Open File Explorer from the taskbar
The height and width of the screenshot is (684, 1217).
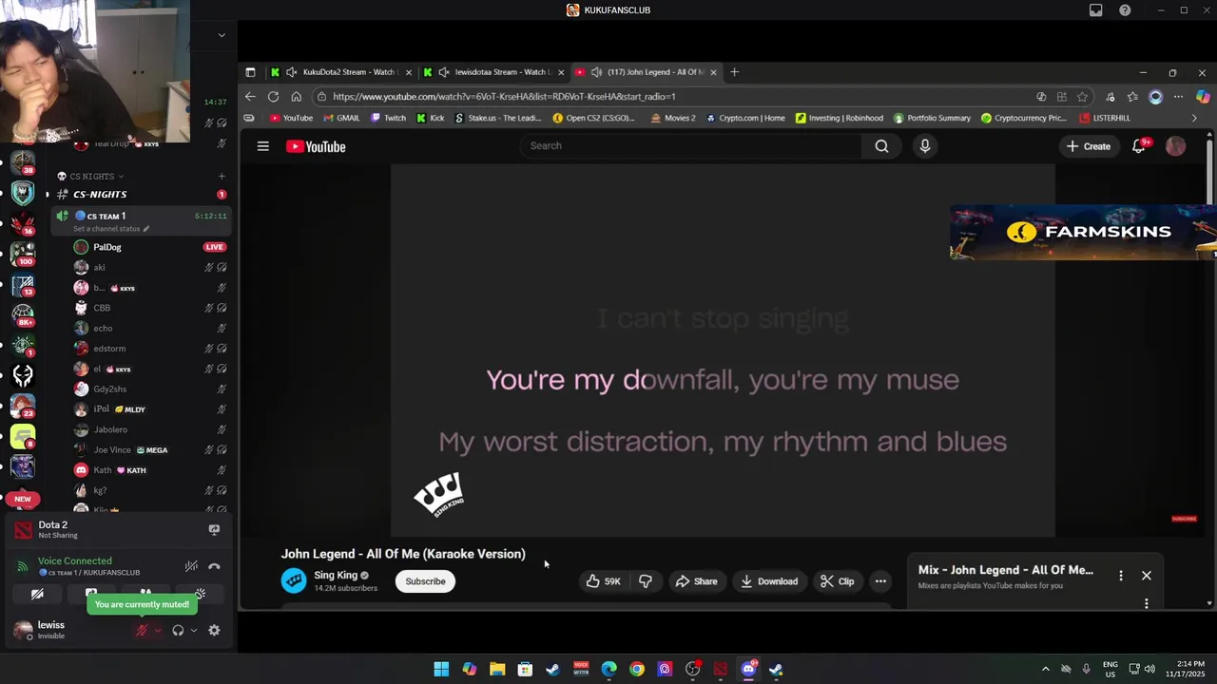click(497, 669)
